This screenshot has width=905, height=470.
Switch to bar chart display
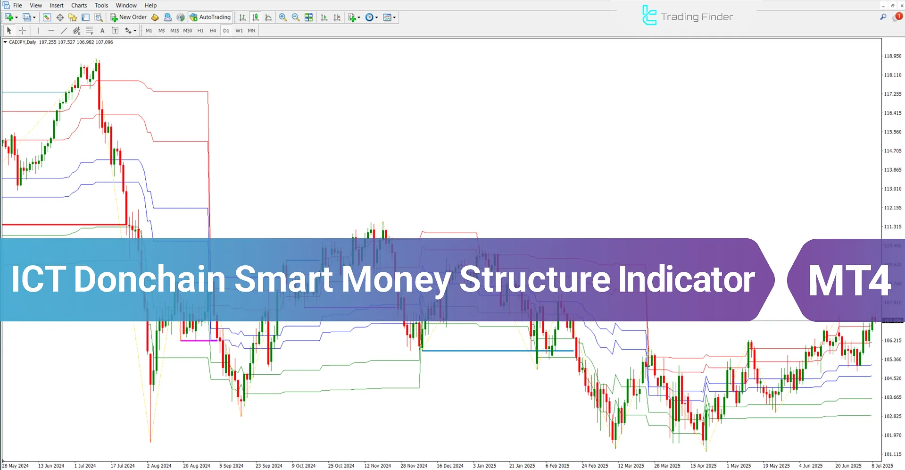click(x=242, y=17)
